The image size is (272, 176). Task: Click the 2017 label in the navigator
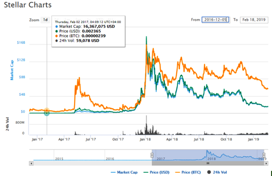(161, 159)
